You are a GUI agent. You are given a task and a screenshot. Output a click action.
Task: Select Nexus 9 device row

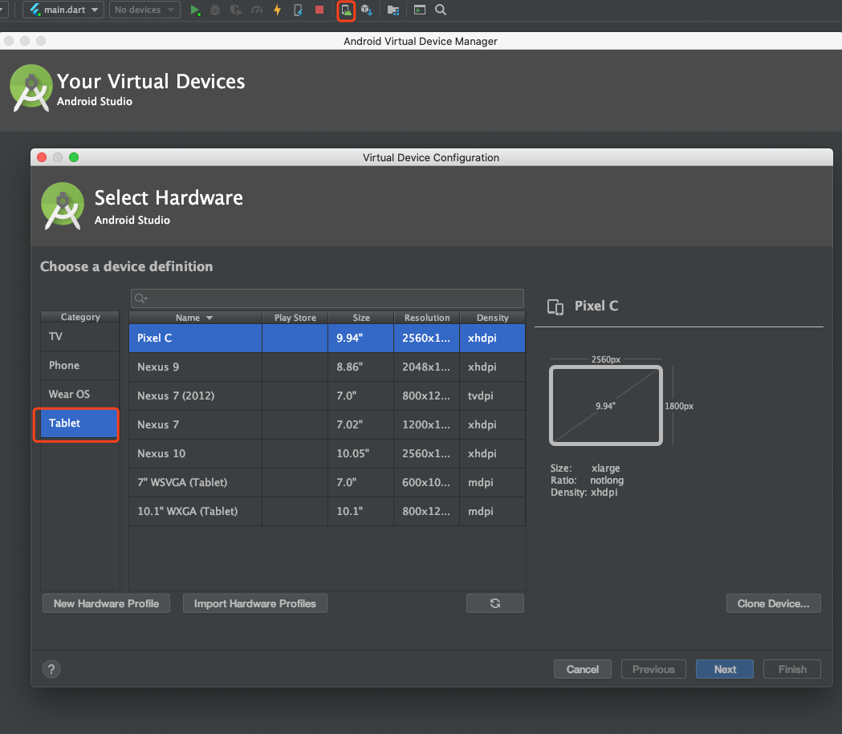pyautogui.click(x=327, y=367)
